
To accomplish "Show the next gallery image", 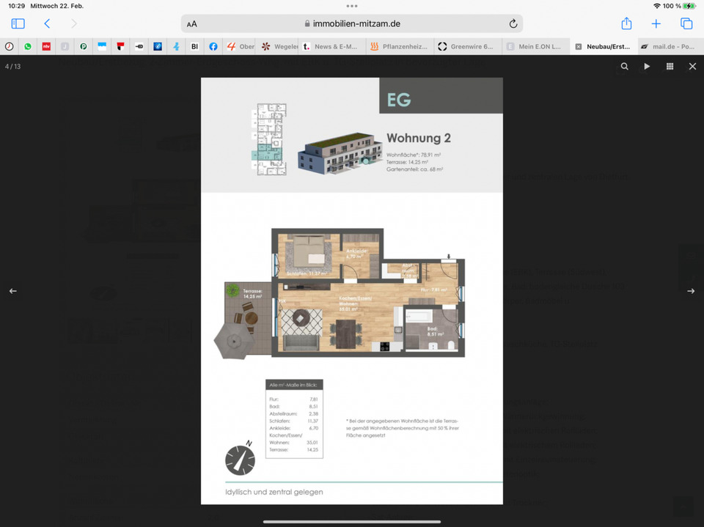I will click(x=690, y=291).
